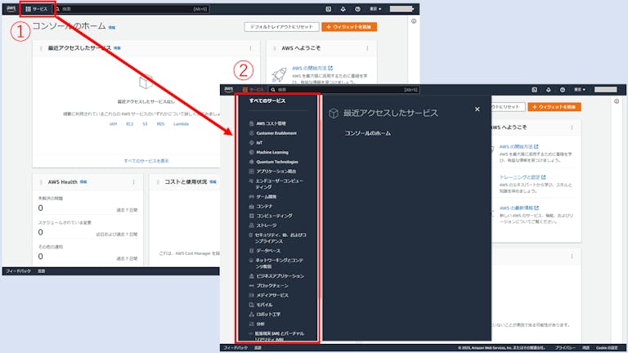Select データベース category
The image size is (628, 353).
coord(265,251)
